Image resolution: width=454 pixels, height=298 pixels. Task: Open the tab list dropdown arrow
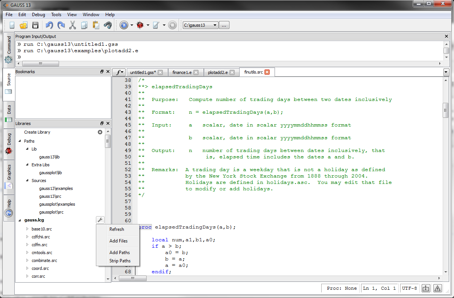(x=446, y=72)
